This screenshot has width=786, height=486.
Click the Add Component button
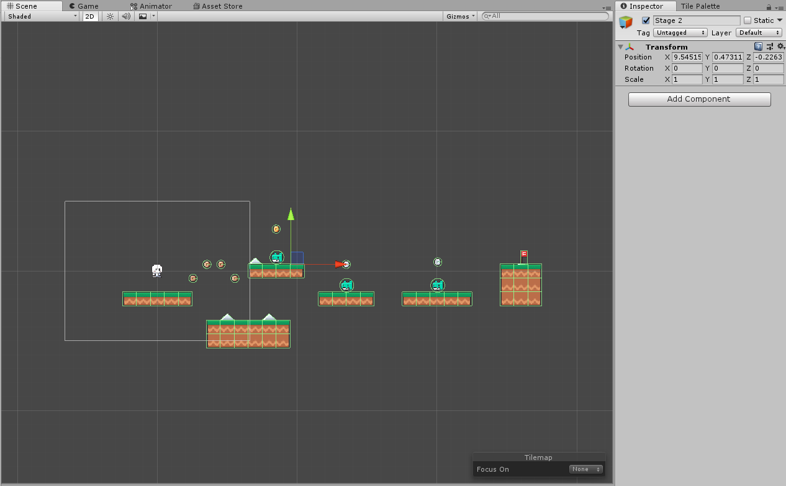coord(699,99)
